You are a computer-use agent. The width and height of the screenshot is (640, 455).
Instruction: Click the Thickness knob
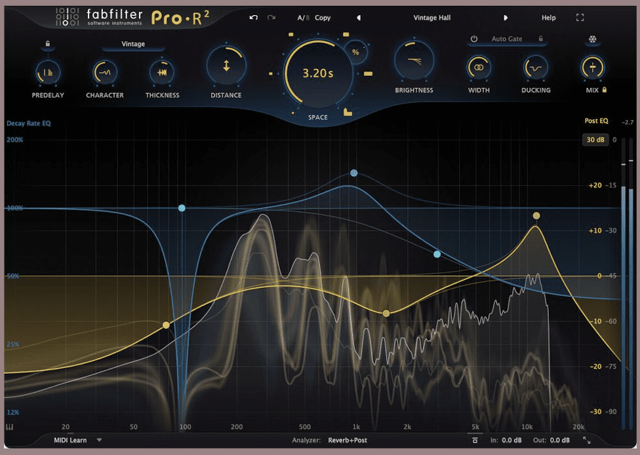[162, 73]
